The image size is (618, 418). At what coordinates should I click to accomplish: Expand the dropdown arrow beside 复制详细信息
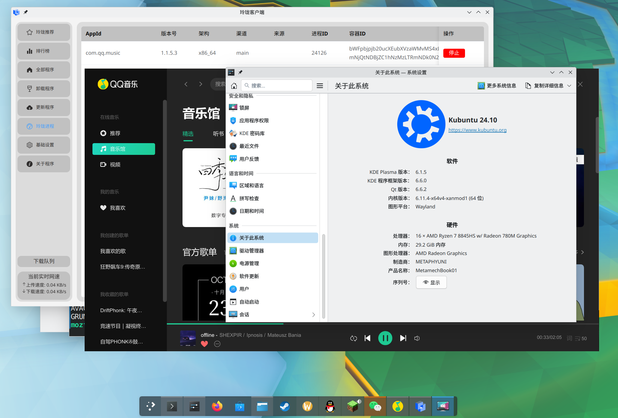[x=569, y=86]
